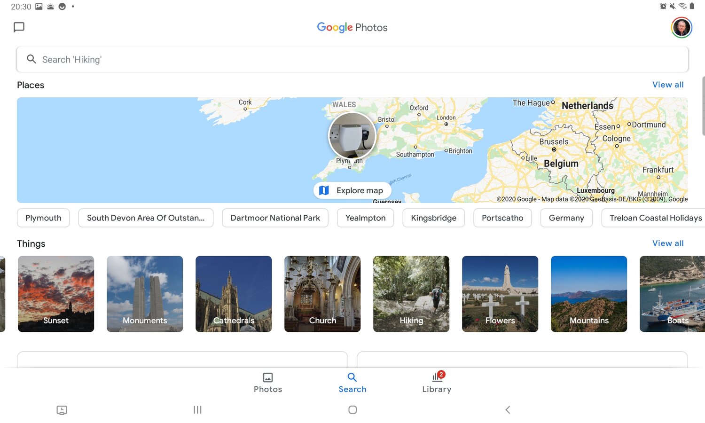Screen dimensions: 705x423
Task: Tap the Netherlands label on the map
Action: (587, 106)
